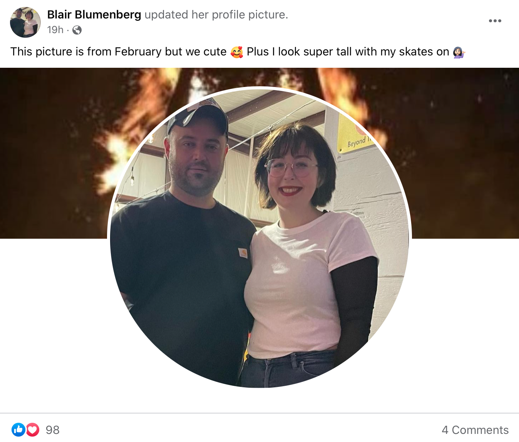The width and height of the screenshot is (519, 442).
Task: Click the 'updated her profile picture' text
Action: [216, 15]
